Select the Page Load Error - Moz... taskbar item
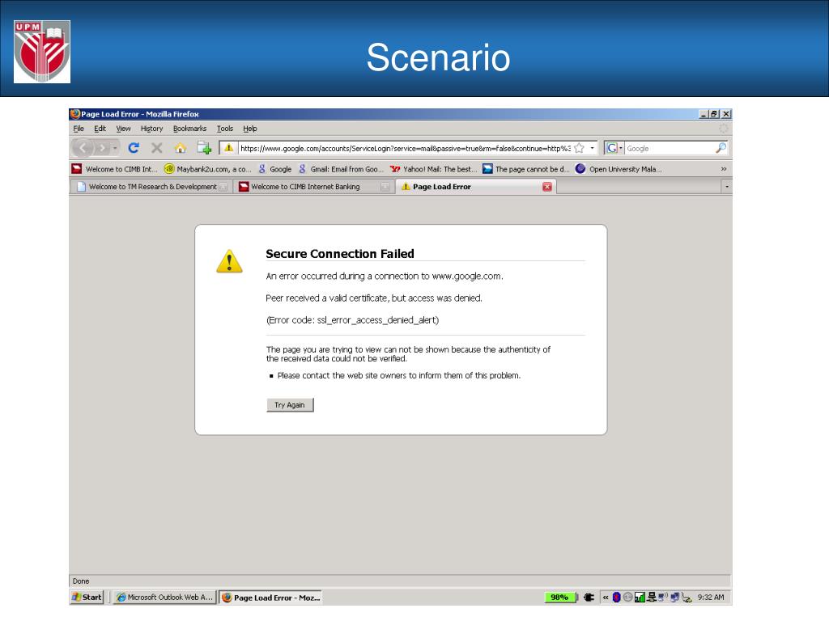The image size is (829, 621). coord(270,598)
